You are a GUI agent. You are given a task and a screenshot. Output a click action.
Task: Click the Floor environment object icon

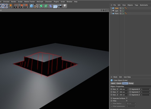coord(55,6)
